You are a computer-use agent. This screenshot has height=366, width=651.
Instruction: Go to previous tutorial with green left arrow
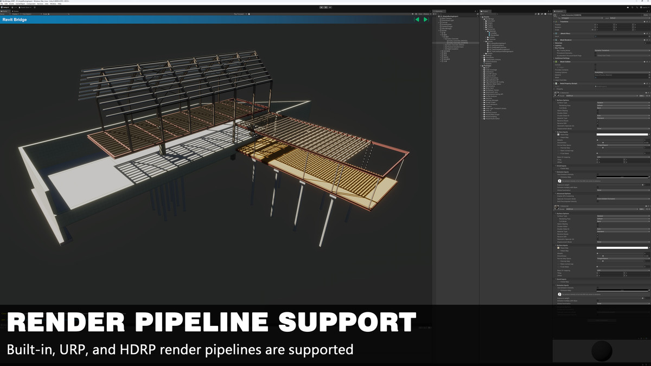pos(417,20)
